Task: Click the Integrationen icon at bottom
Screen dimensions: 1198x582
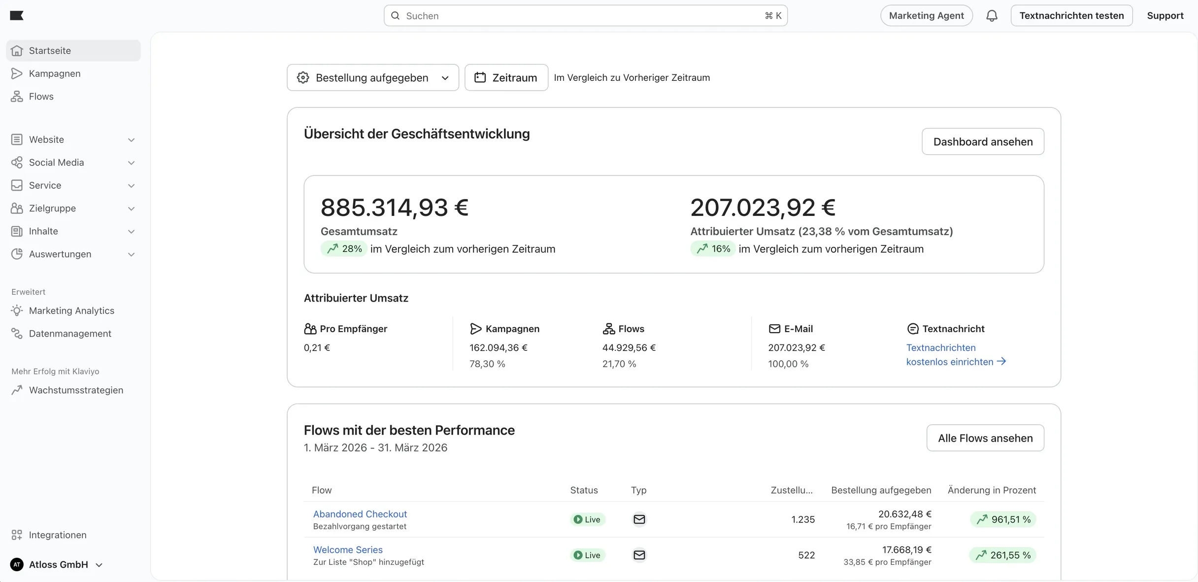Action: click(17, 535)
